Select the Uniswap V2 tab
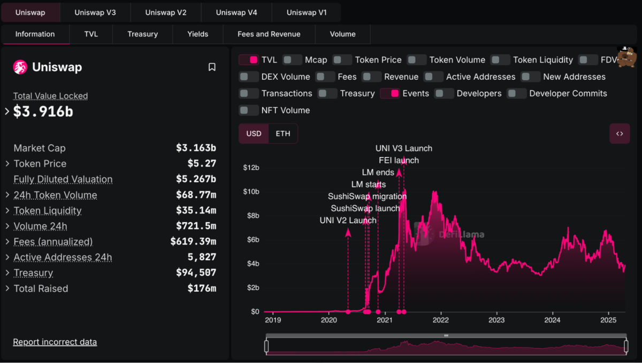This screenshot has width=642, height=363. 166,12
